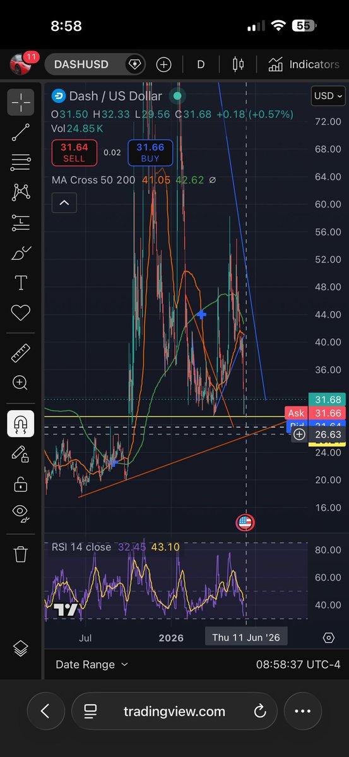Image resolution: width=349 pixels, height=757 pixels.
Task: Add symbol with the plus circle button
Action: pyautogui.click(x=163, y=64)
